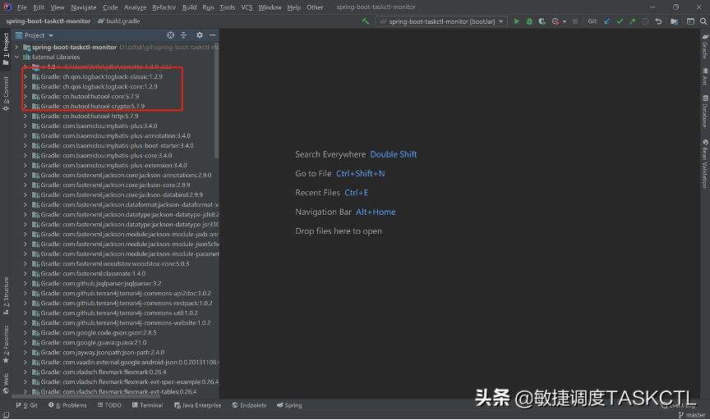This screenshot has width=710, height=420.
Task: Open Search Everywhere magnifier icon
Action: point(703,21)
